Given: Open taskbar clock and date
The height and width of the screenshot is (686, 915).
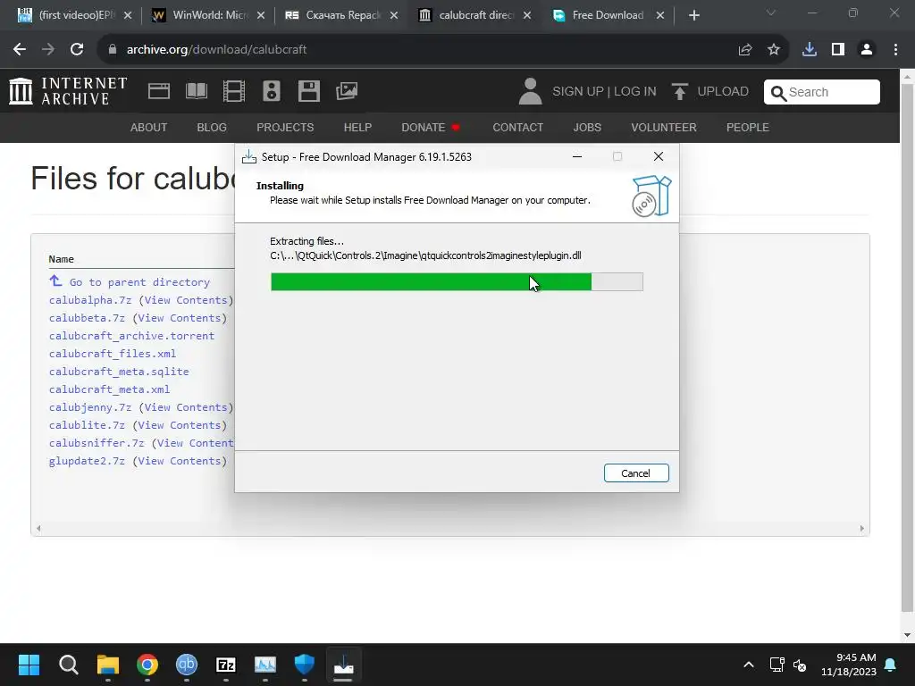Looking at the screenshot, I should [849, 665].
